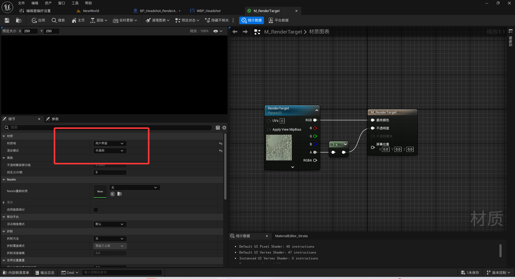The height and width of the screenshot is (279, 515).
Task: Open 材质域 material domain dropdown
Action: click(110, 144)
